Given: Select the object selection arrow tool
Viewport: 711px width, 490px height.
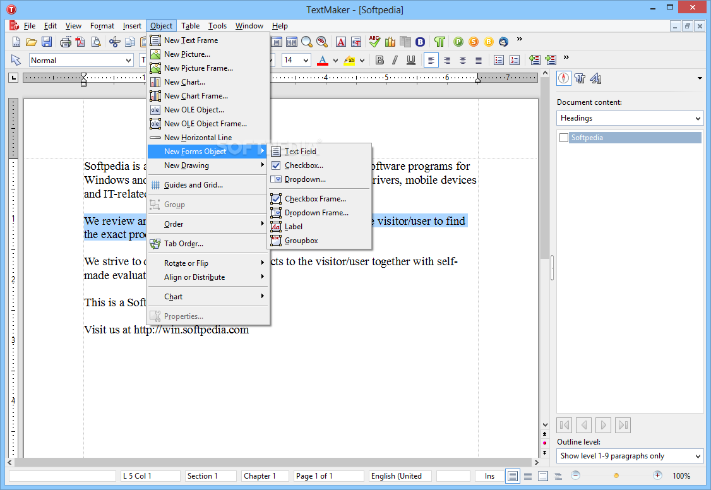Looking at the screenshot, I should tap(16, 60).
